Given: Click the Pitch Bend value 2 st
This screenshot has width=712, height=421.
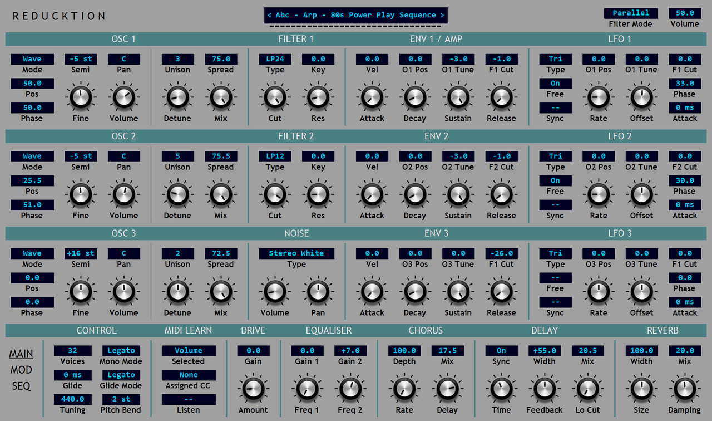Looking at the screenshot, I should [x=121, y=399].
